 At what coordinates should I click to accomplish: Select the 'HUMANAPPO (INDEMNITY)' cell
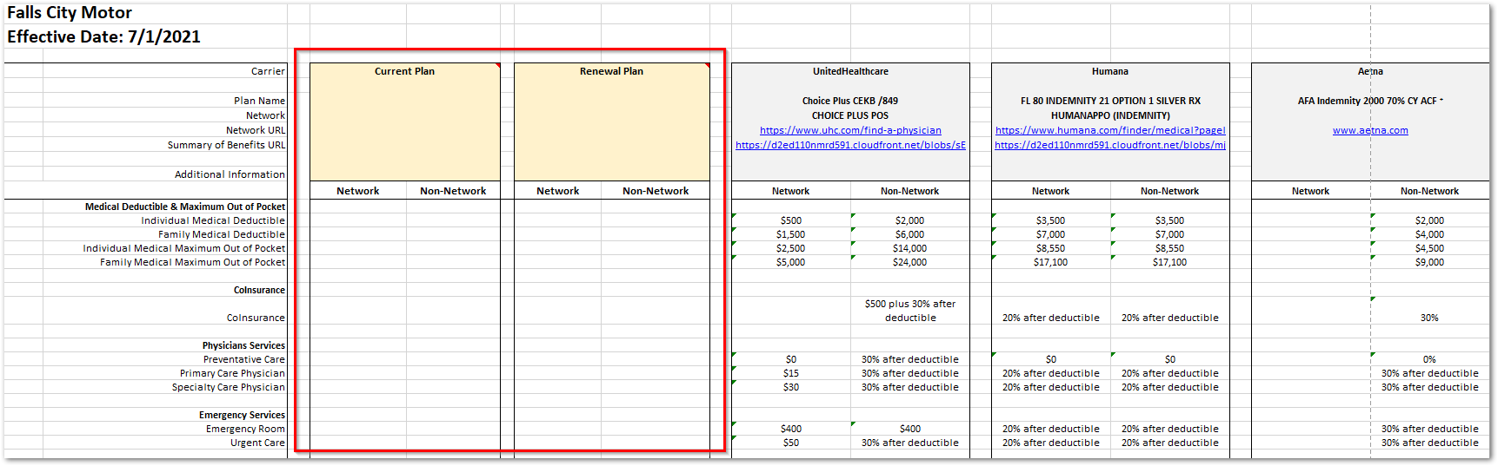pyautogui.click(x=1110, y=115)
